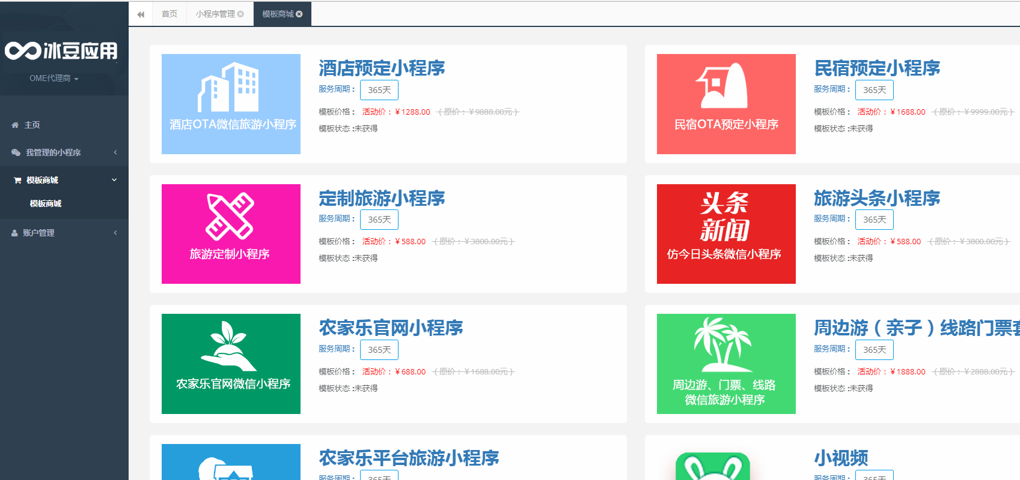Viewport: 1020px width, 480px height.
Task: Click the chat icon beside 我管理的小程序
Action: pos(16,152)
